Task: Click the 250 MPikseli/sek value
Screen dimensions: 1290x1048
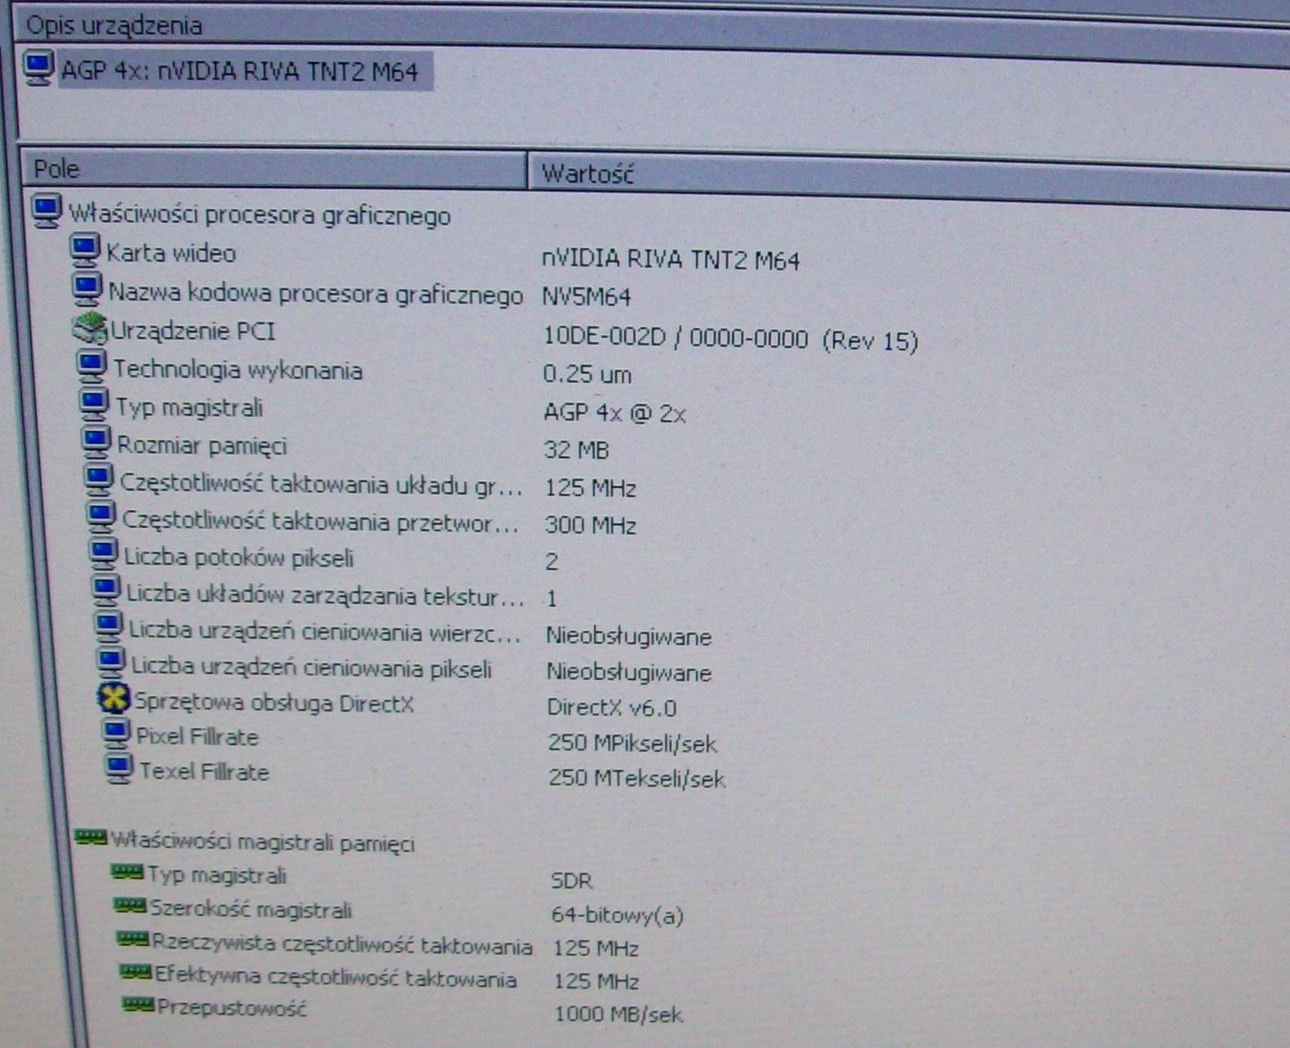Action: pos(632,744)
